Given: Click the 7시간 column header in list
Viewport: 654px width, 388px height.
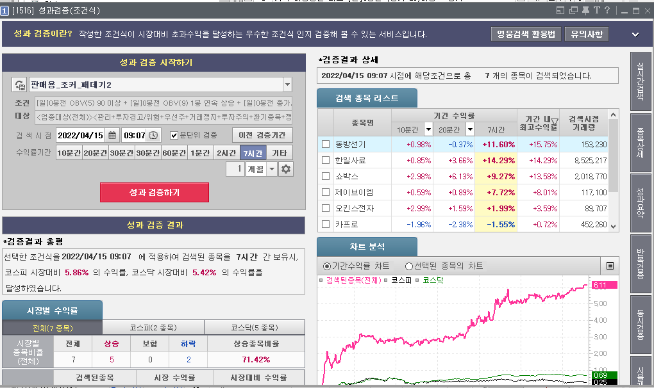Looking at the screenshot, I should (x=496, y=129).
